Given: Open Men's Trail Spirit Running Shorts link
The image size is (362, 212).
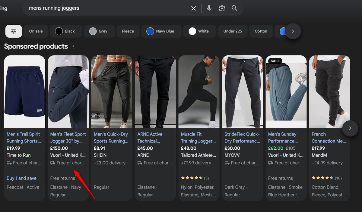Looking at the screenshot, I should pyautogui.click(x=24, y=138).
